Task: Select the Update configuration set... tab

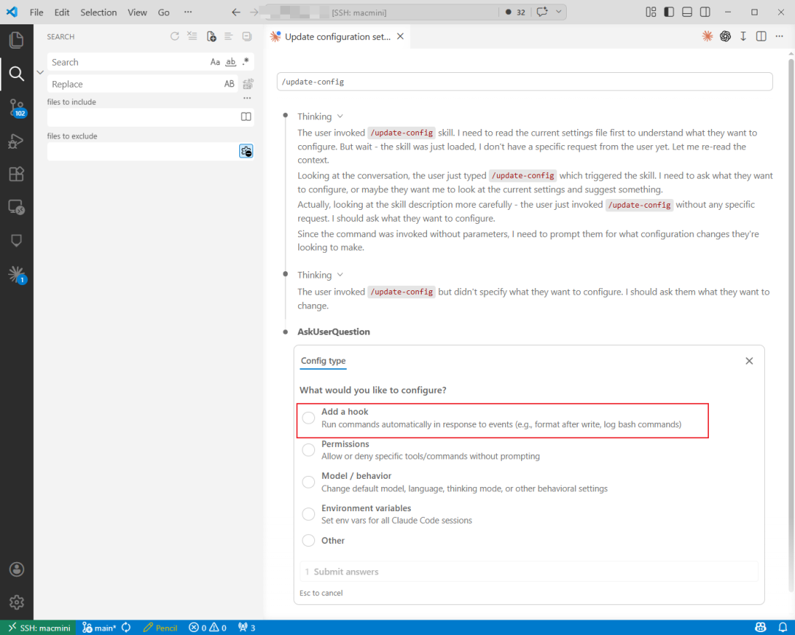Action: tap(338, 37)
